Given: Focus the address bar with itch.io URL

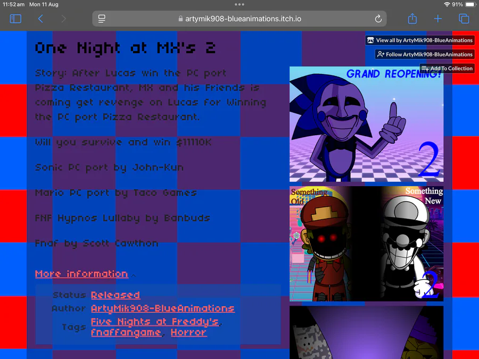Looking at the screenshot, I should click(x=240, y=19).
